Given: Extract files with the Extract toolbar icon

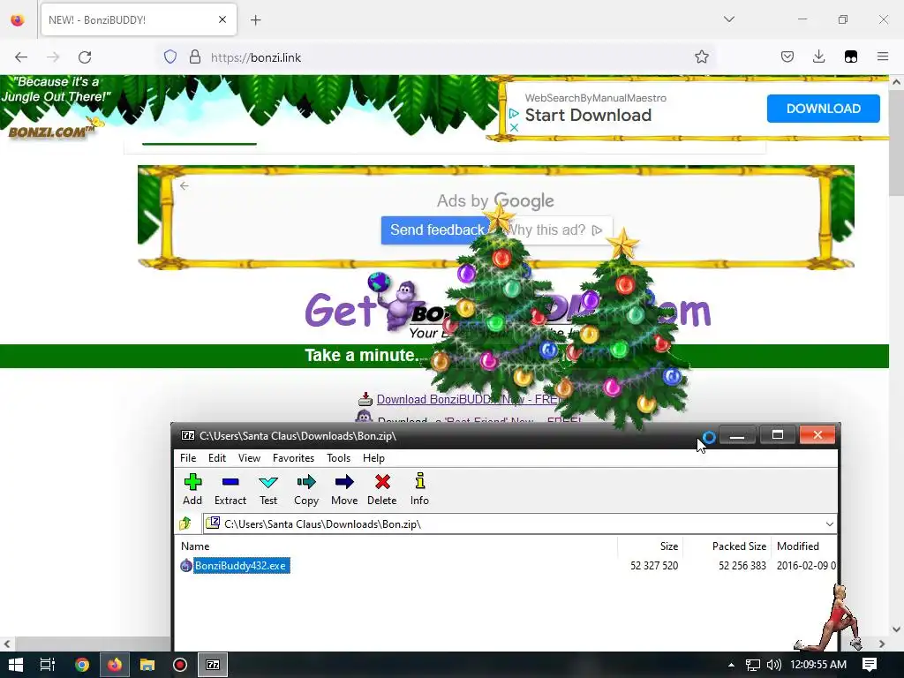Looking at the screenshot, I should 230,489.
